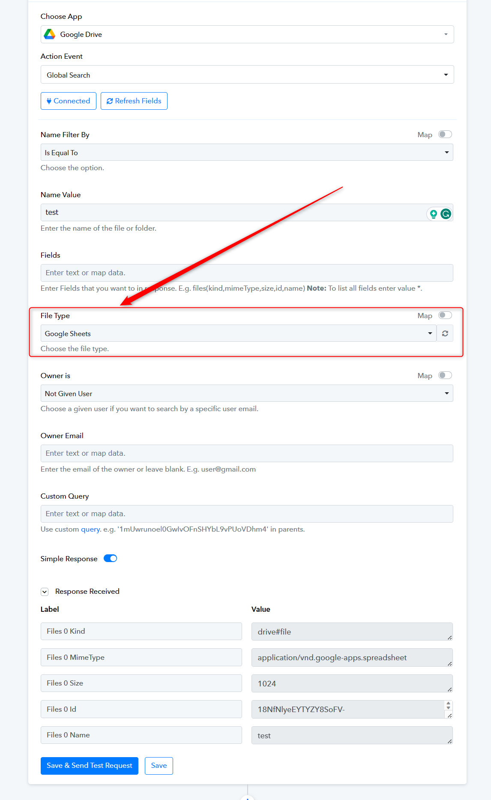Toggle Map switch for Owner is

point(445,376)
